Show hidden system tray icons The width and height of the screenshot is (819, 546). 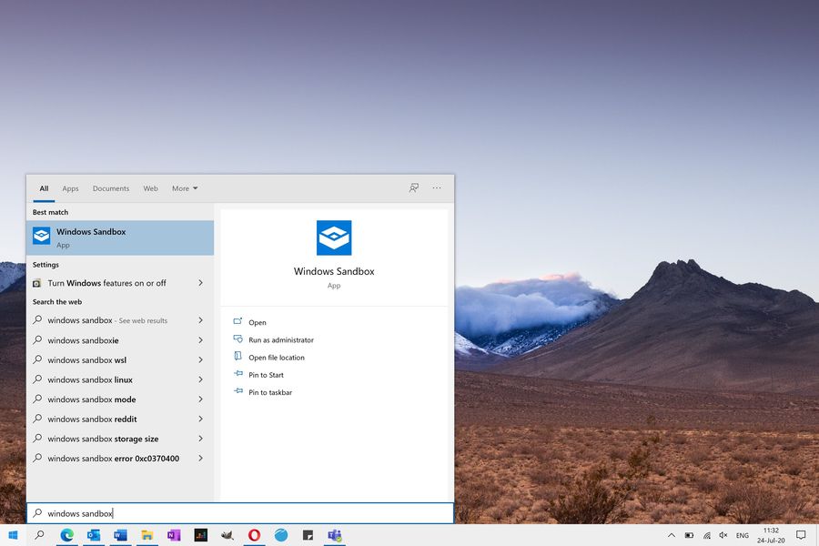tap(672, 535)
